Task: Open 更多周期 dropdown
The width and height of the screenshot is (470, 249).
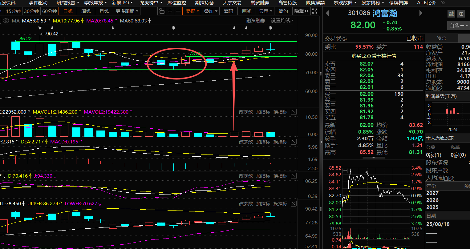Action: (127, 11)
